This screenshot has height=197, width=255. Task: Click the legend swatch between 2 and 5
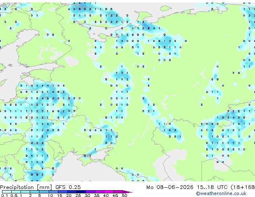click(x=35, y=192)
